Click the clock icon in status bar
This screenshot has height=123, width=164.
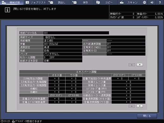pos(2,121)
